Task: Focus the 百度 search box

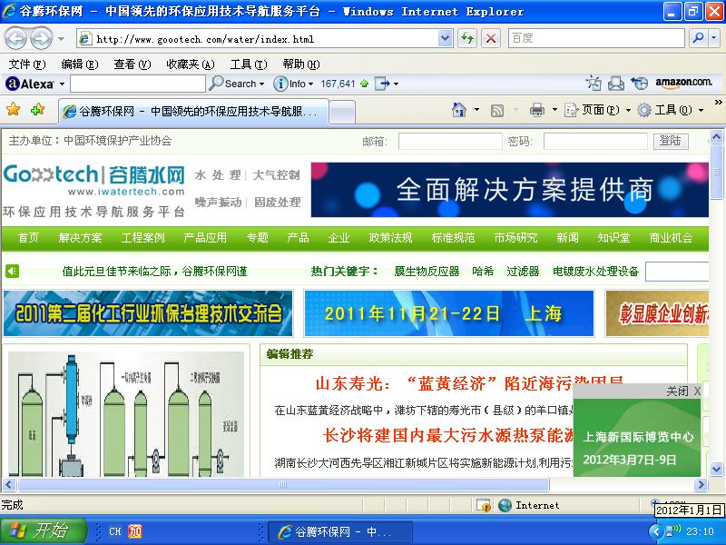Action: (596, 38)
